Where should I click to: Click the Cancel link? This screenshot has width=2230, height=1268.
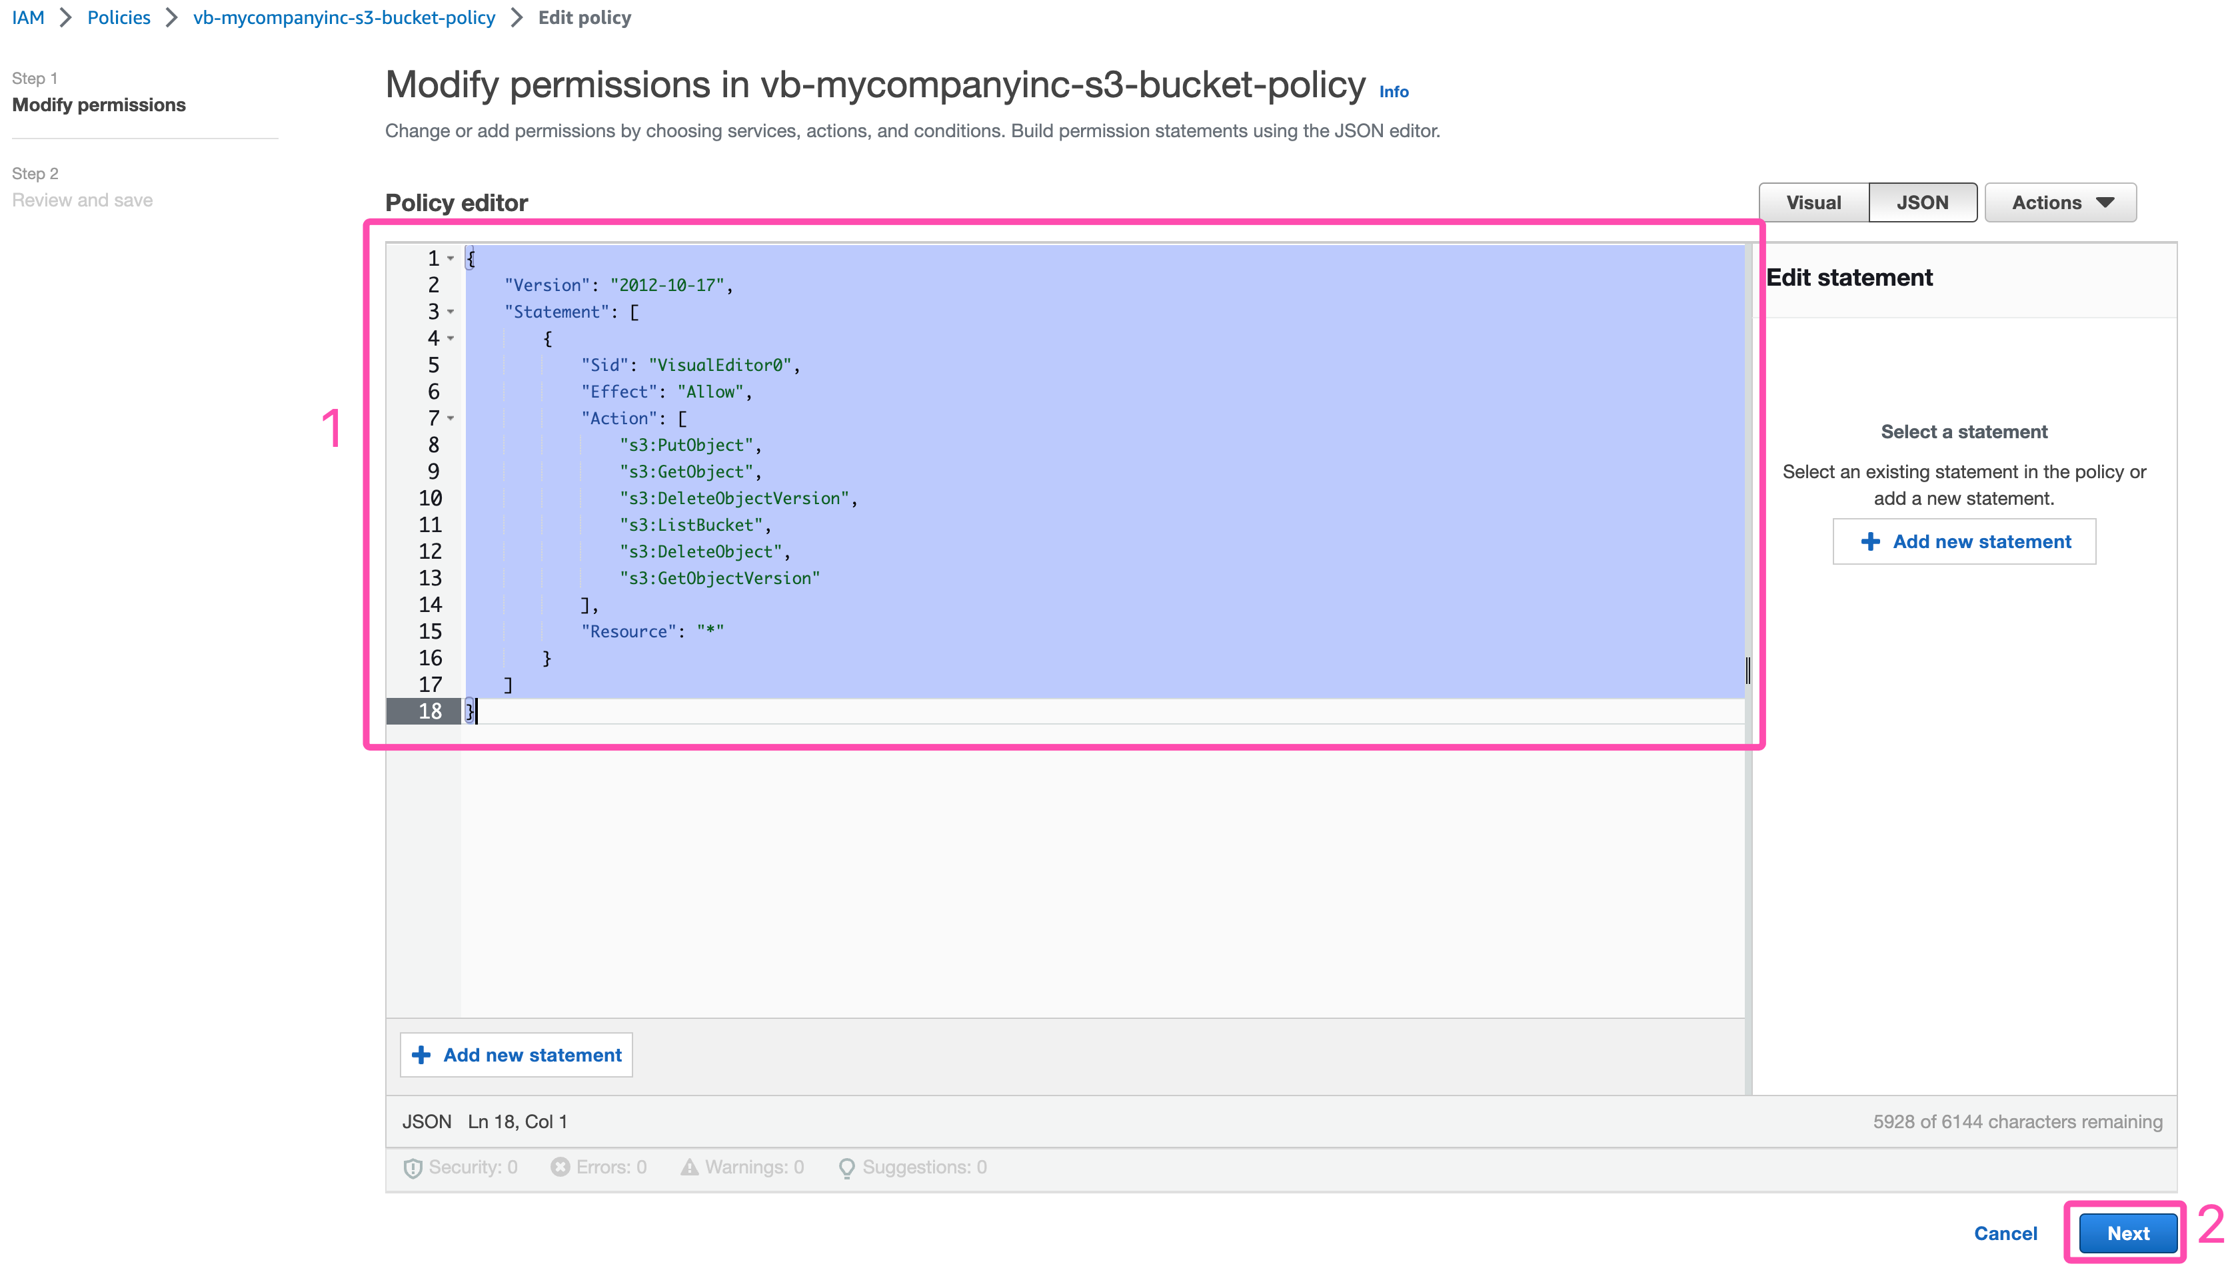coord(2005,1233)
